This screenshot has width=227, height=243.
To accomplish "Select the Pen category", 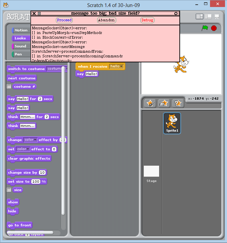I will coord(21,54).
